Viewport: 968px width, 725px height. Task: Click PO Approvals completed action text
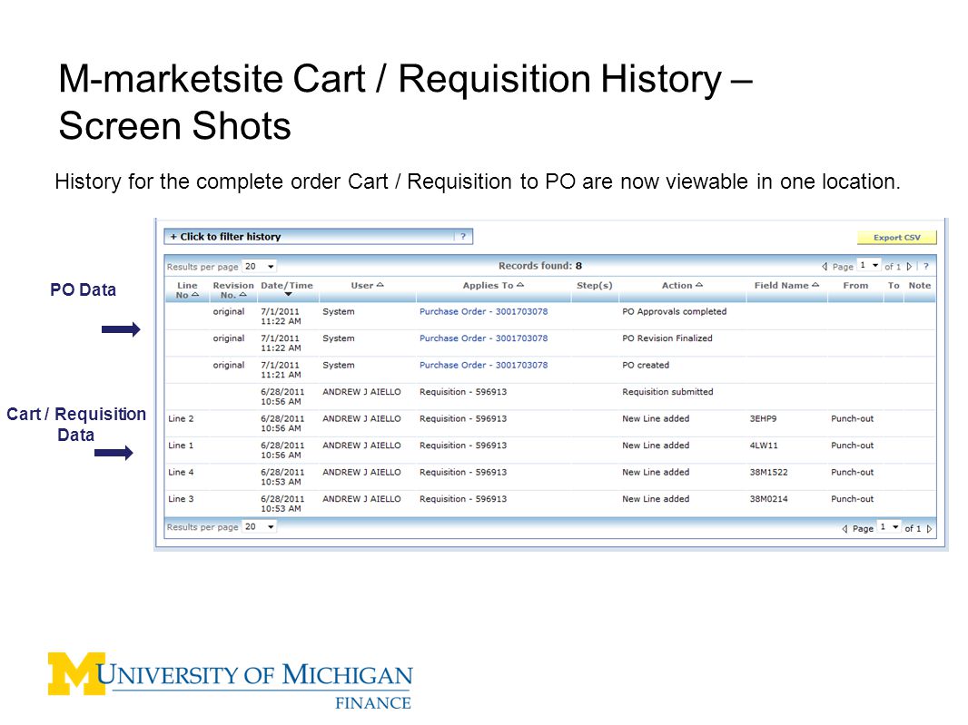coord(674,311)
